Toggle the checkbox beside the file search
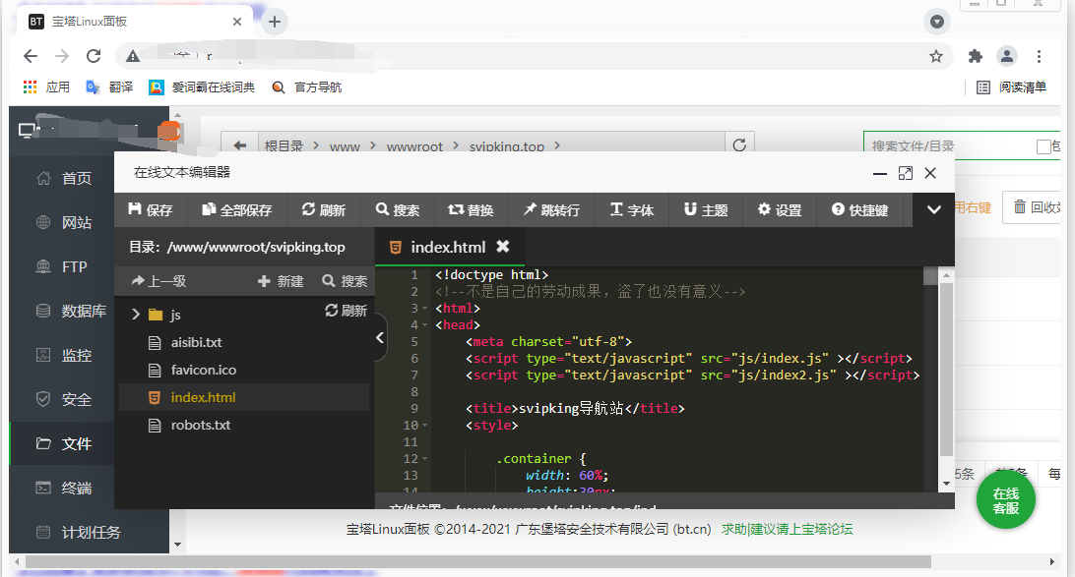Image resolution: width=1075 pixels, height=577 pixels. pos(1043,146)
